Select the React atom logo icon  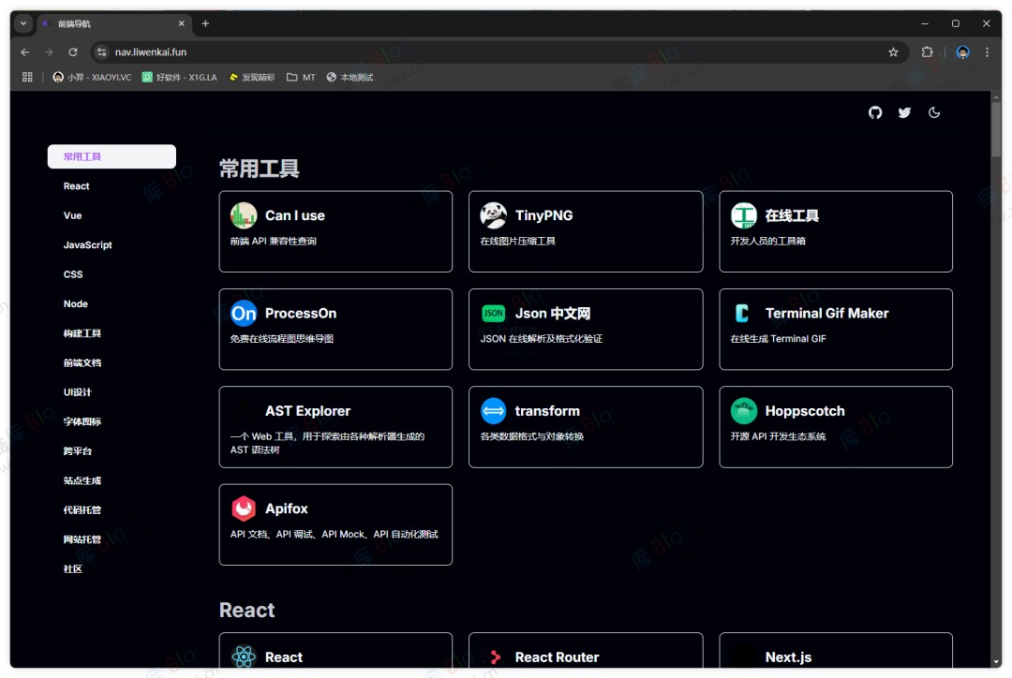click(x=244, y=656)
